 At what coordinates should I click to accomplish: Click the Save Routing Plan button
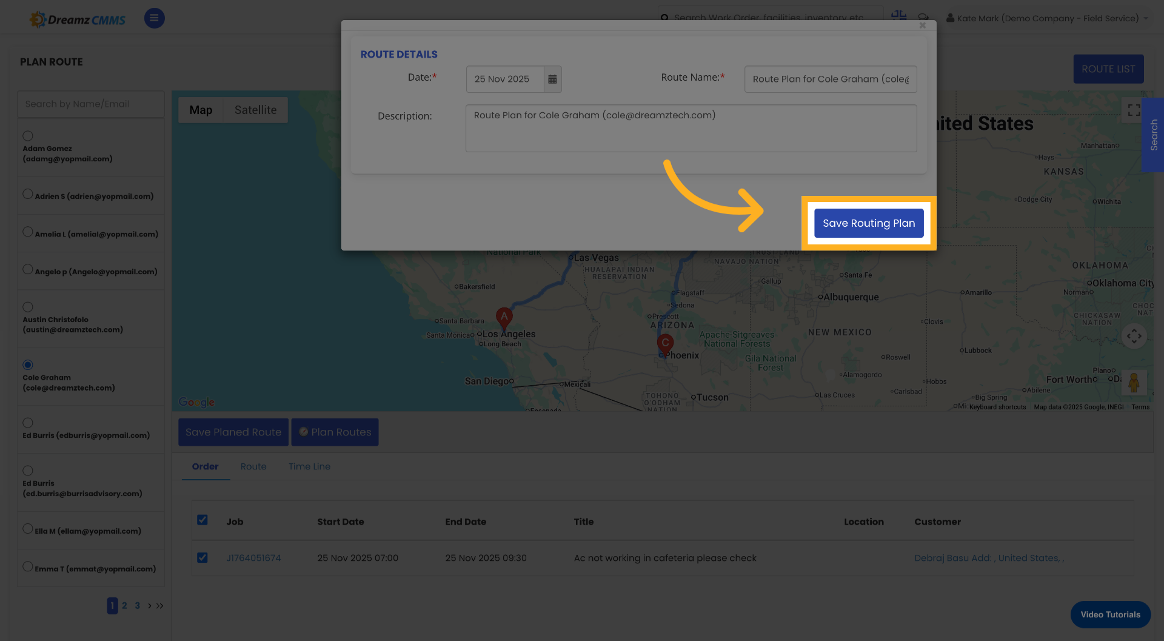pyautogui.click(x=869, y=223)
